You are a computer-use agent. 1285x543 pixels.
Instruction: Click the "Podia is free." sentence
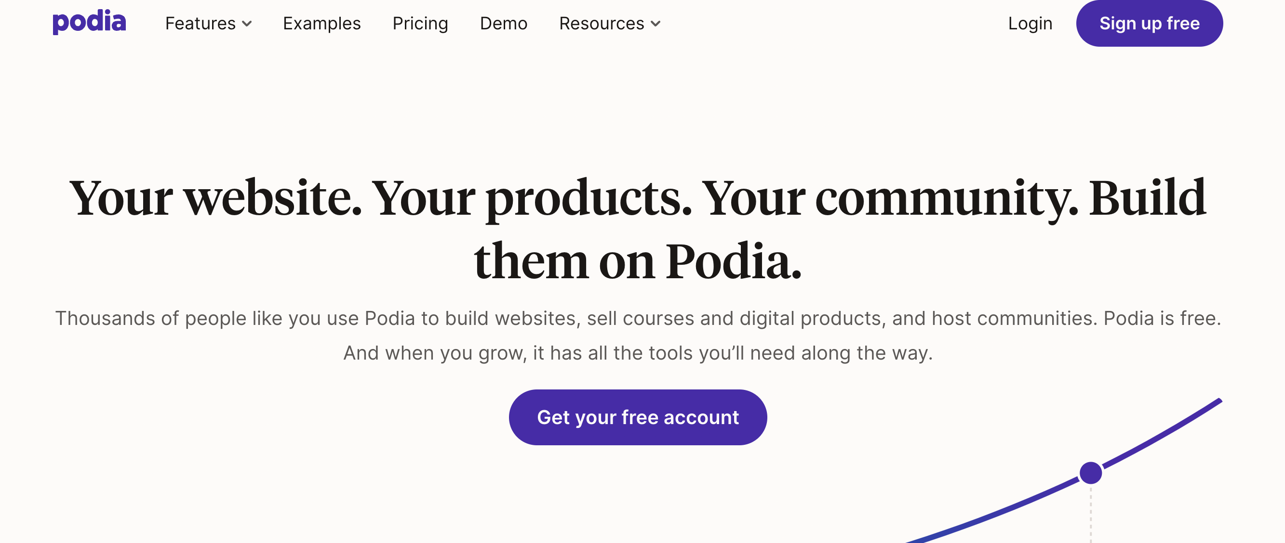click(x=1162, y=318)
